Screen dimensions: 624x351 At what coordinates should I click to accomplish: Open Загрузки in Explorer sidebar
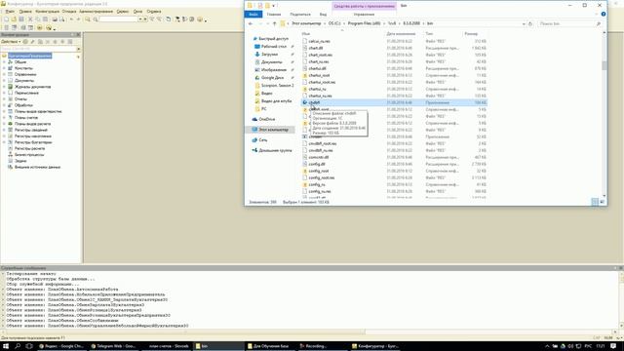click(x=269, y=55)
